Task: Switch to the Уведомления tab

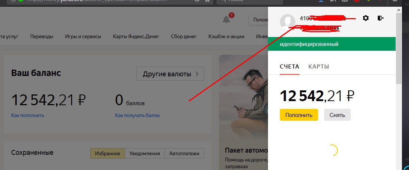Action: [145, 154]
